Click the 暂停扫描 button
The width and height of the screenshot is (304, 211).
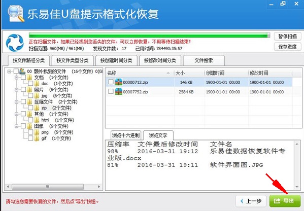point(288,37)
